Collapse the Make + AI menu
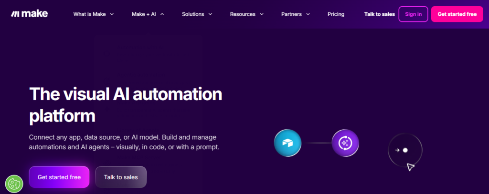Screen dimensions: 489x194 (x=148, y=14)
